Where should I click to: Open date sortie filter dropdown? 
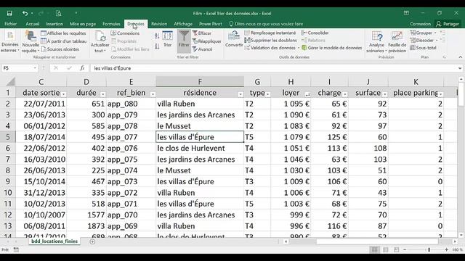tap(63, 94)
